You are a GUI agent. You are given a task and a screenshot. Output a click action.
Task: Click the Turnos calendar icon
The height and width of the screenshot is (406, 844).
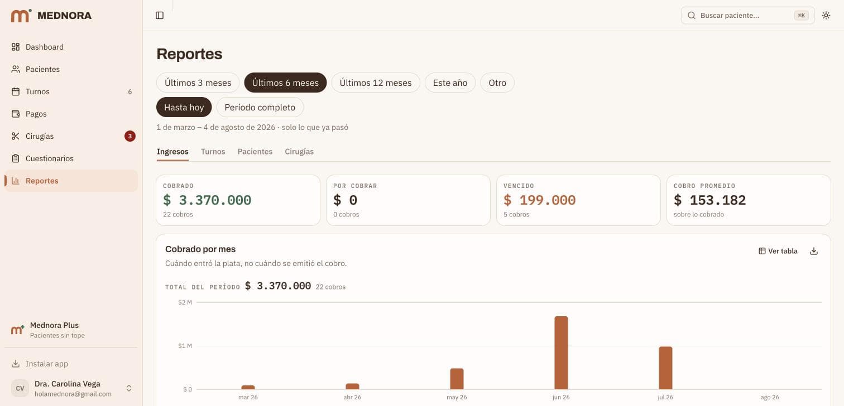tap(16, 91)
